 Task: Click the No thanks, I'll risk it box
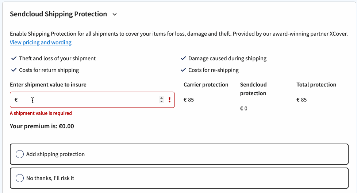(x=179, y=178)
